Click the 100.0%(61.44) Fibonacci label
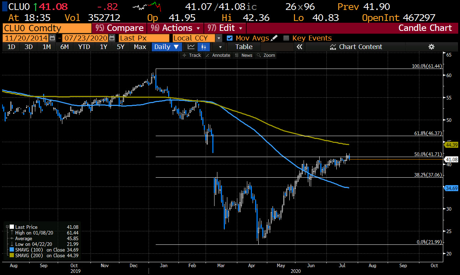This screenshot has height=275, width=460. (x=427, y=66)
